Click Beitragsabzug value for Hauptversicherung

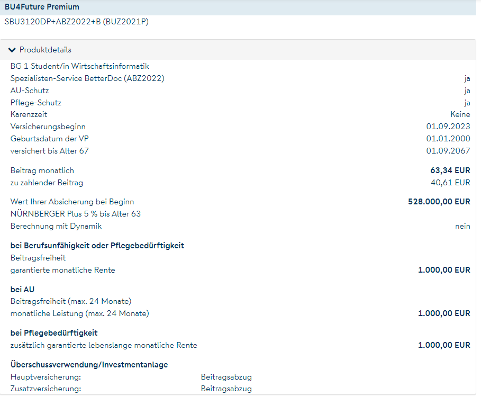226,377
